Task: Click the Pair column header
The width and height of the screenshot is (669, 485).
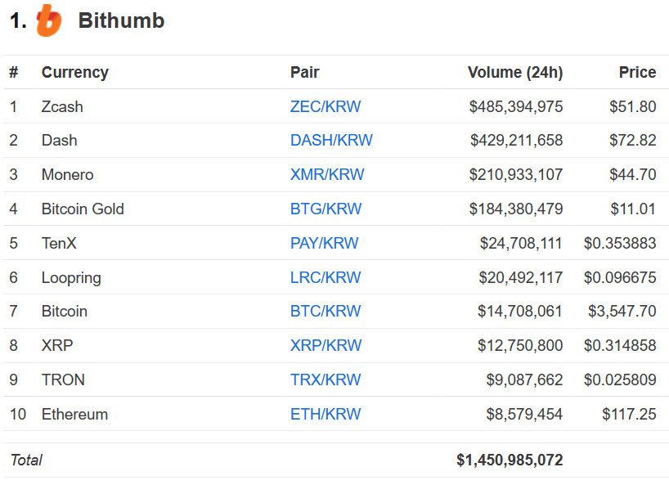Action: 304,72
